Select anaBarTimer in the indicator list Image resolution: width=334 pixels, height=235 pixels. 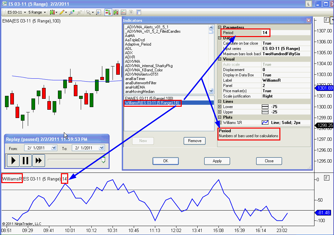[x=135, y=78]
